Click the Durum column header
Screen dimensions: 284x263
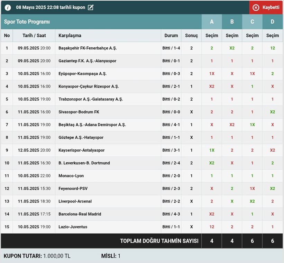[x=171, y=36]
